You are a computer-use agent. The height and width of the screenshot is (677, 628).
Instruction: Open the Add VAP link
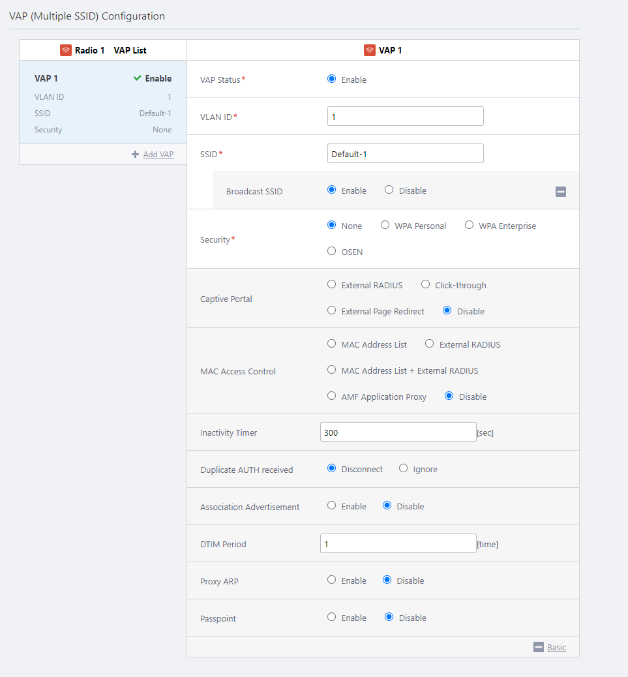tap(158, 155)
